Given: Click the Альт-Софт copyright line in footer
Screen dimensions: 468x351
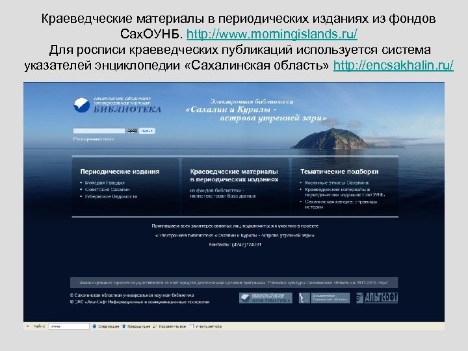Looking at the screenshot, I should [140, 302].
